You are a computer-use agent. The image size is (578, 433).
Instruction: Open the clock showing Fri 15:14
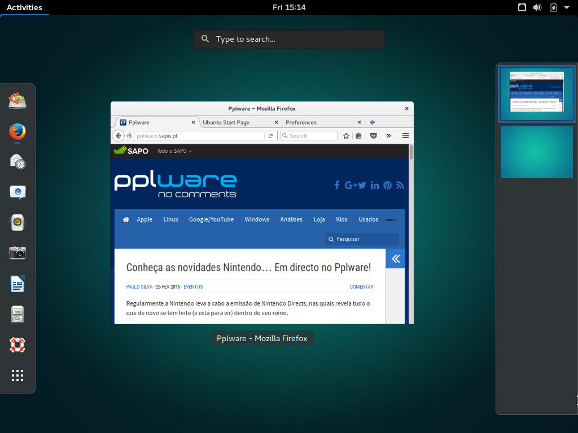[288, 7]
